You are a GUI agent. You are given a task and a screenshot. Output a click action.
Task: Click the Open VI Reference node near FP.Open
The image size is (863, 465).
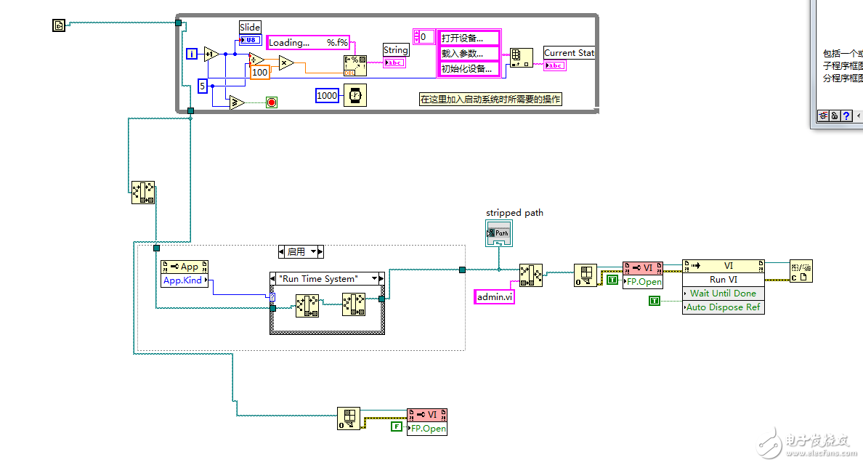586,275
